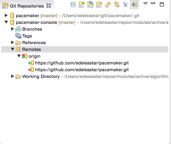Select the pacemaker [master] repository label

(x=37, y=16)
